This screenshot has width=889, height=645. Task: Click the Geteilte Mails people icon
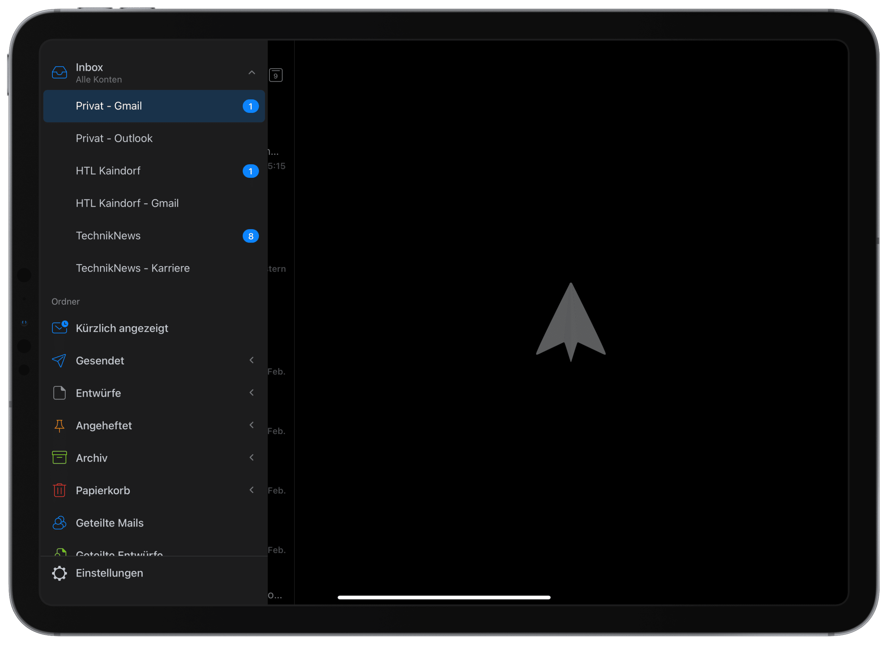tap(59, 523)
